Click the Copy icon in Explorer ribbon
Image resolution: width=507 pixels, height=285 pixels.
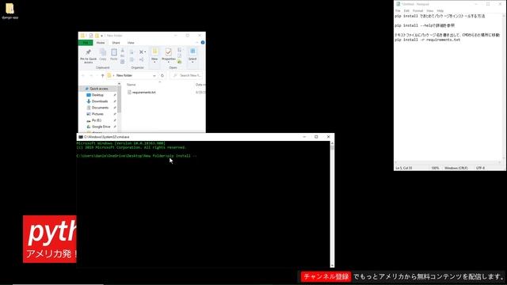pyautogui.click(x=102, y=55)
